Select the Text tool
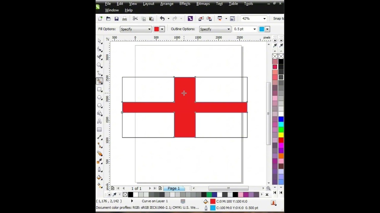380x213 pixels. pos(99,121)
